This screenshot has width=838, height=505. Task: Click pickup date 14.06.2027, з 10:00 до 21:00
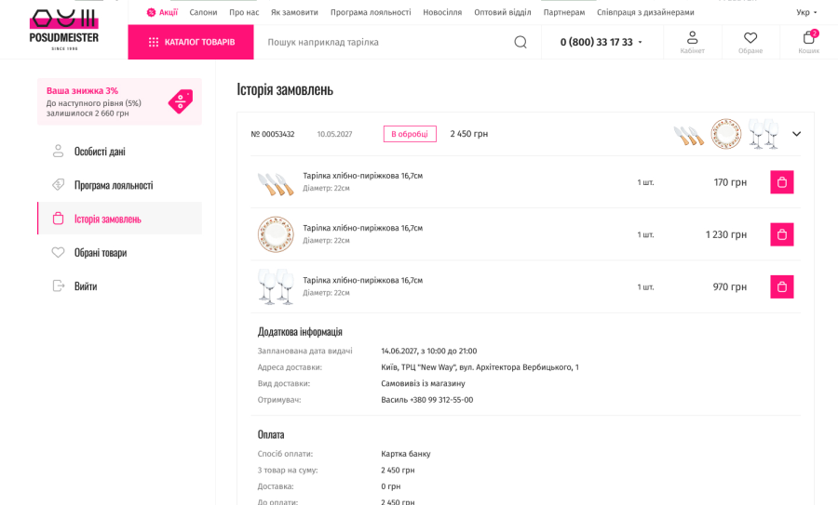429,351
